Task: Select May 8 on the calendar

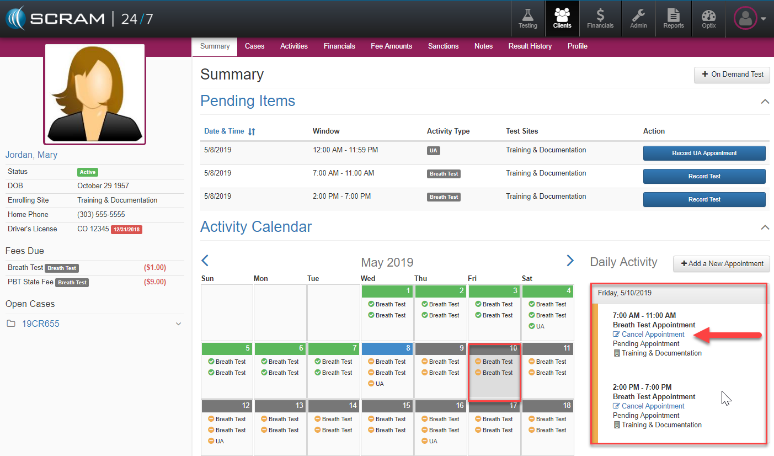Action: point(387,370)
